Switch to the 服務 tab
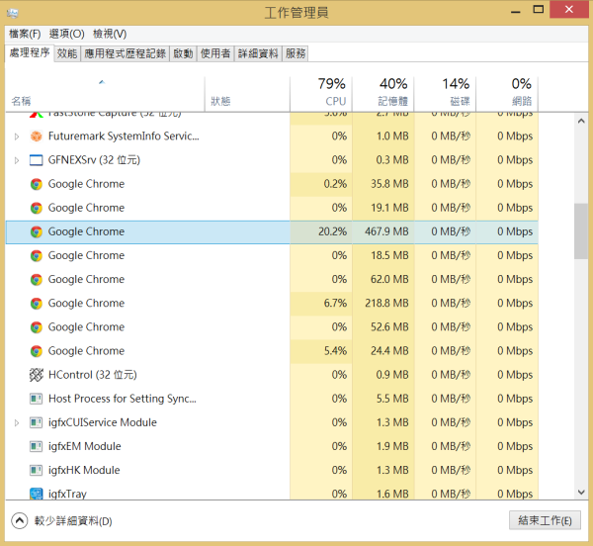593x546 pixels. point(296,53)
